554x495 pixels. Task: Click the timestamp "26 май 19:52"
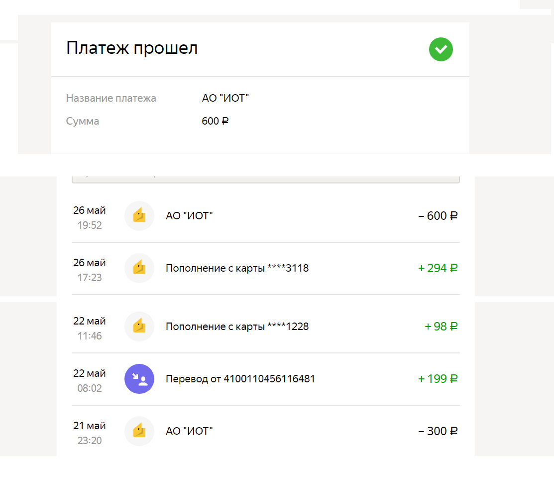click(90, 217)
